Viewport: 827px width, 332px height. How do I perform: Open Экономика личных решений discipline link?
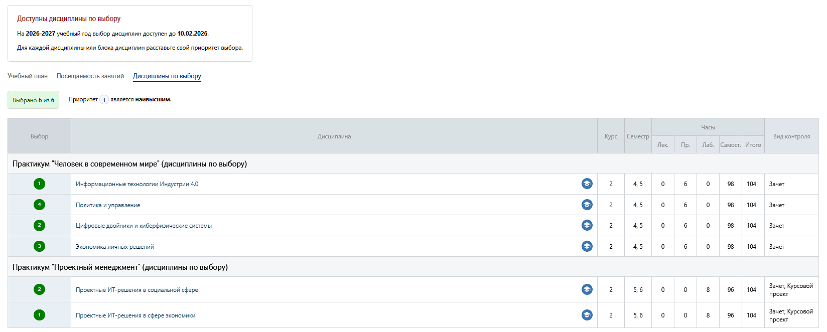point(115,247)
